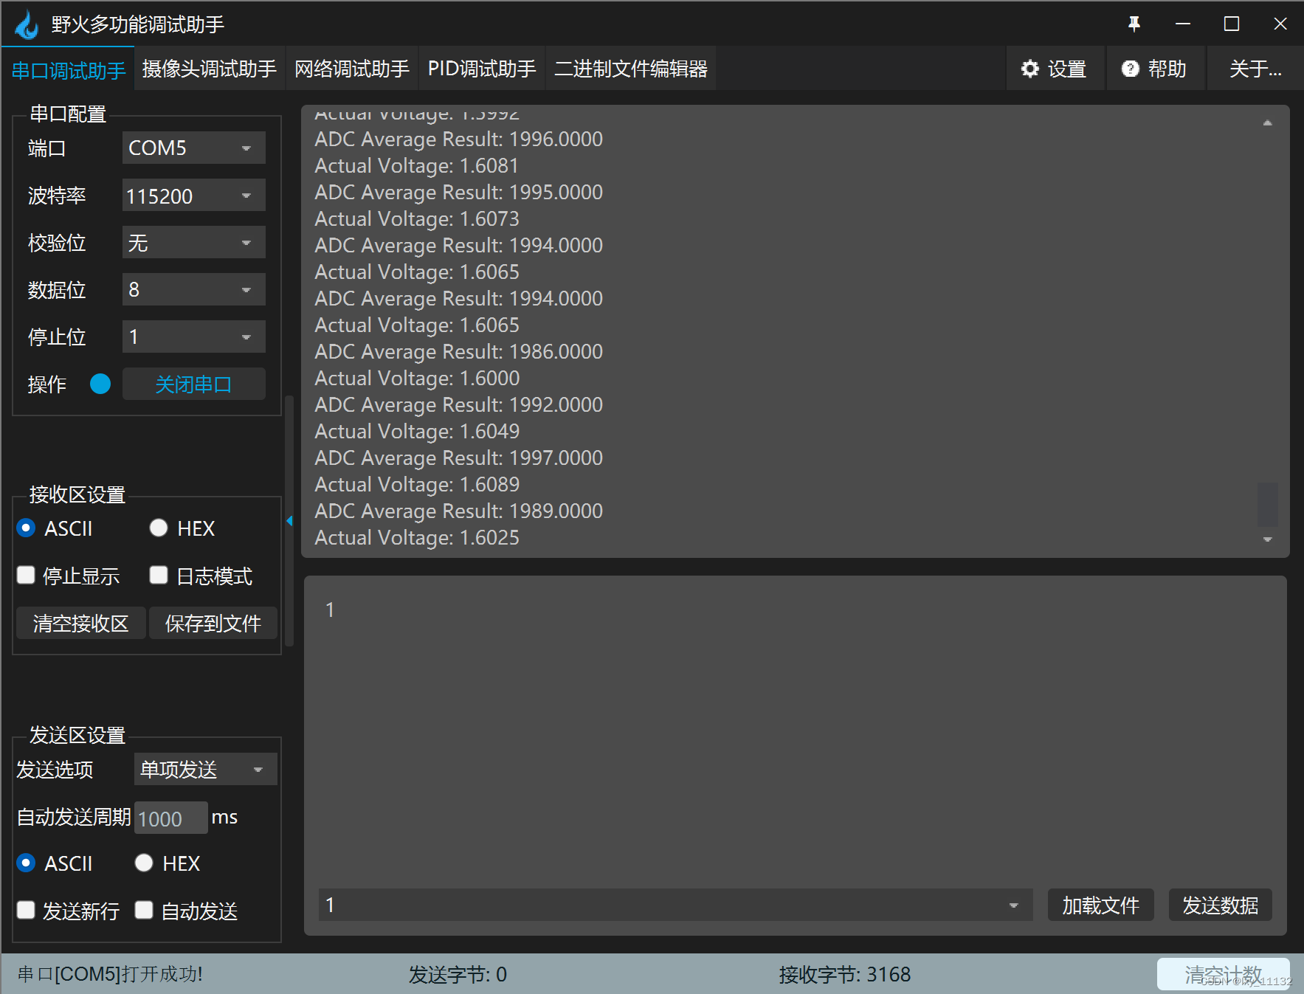Expand the 发送选项 单项发送 dropdown
Viewport: 1304px width, 994px height.
[204, 769]
